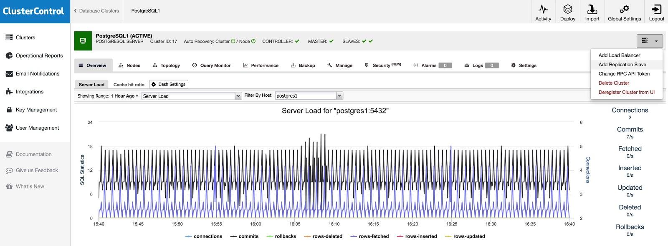Click the Connections stat label
This screenshot has height=246, width=668.
pyautogui.click(x=630, y=110)
